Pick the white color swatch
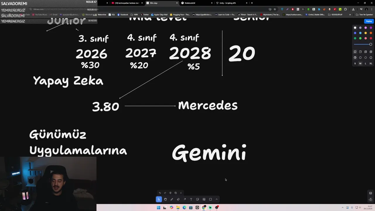Image resolution: width=375 pixels, height=211 pixels. pos(355,28)
